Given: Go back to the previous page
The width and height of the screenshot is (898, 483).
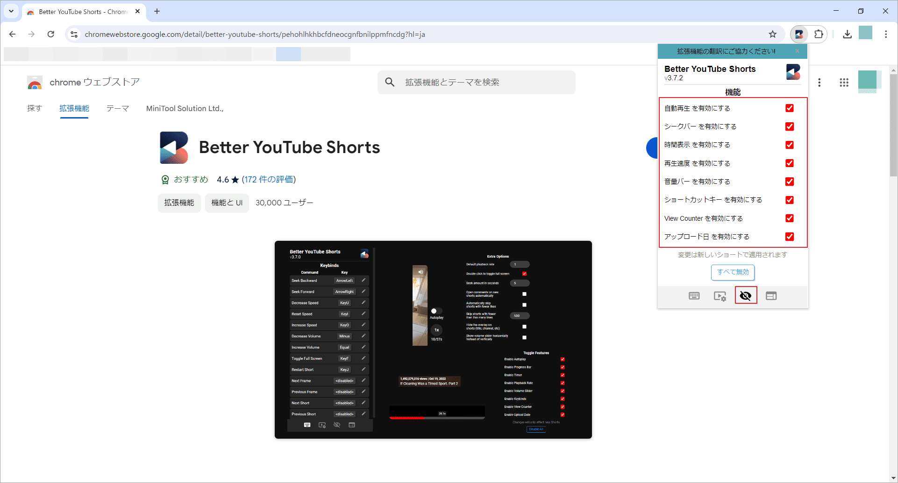Looking at the screenshot, I should [x=13, y=34].
